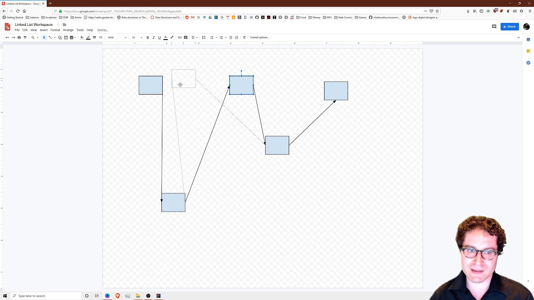The height and width of the screenshot is (300, 534).
Task: Click the Linked List Workspace title
Action: pos(34,25)
